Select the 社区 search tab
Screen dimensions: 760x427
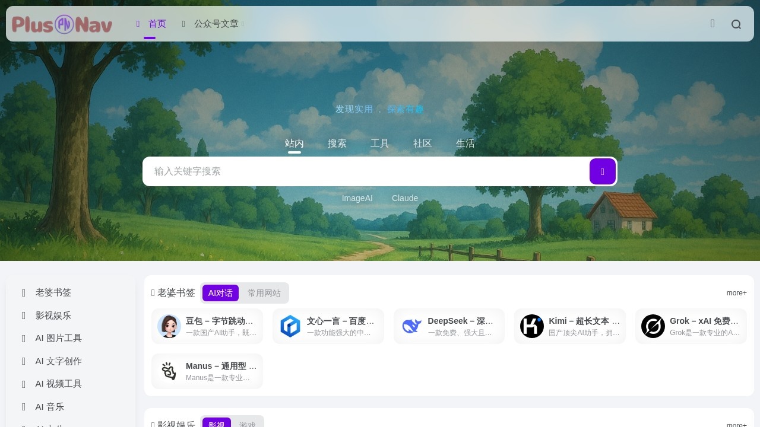coord(423,144)
